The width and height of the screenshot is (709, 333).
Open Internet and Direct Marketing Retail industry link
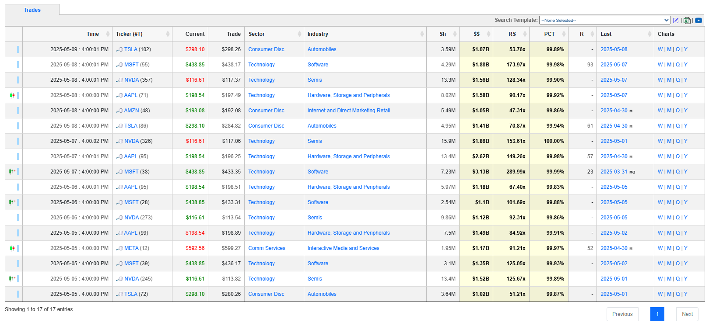[x=349, y=111]
